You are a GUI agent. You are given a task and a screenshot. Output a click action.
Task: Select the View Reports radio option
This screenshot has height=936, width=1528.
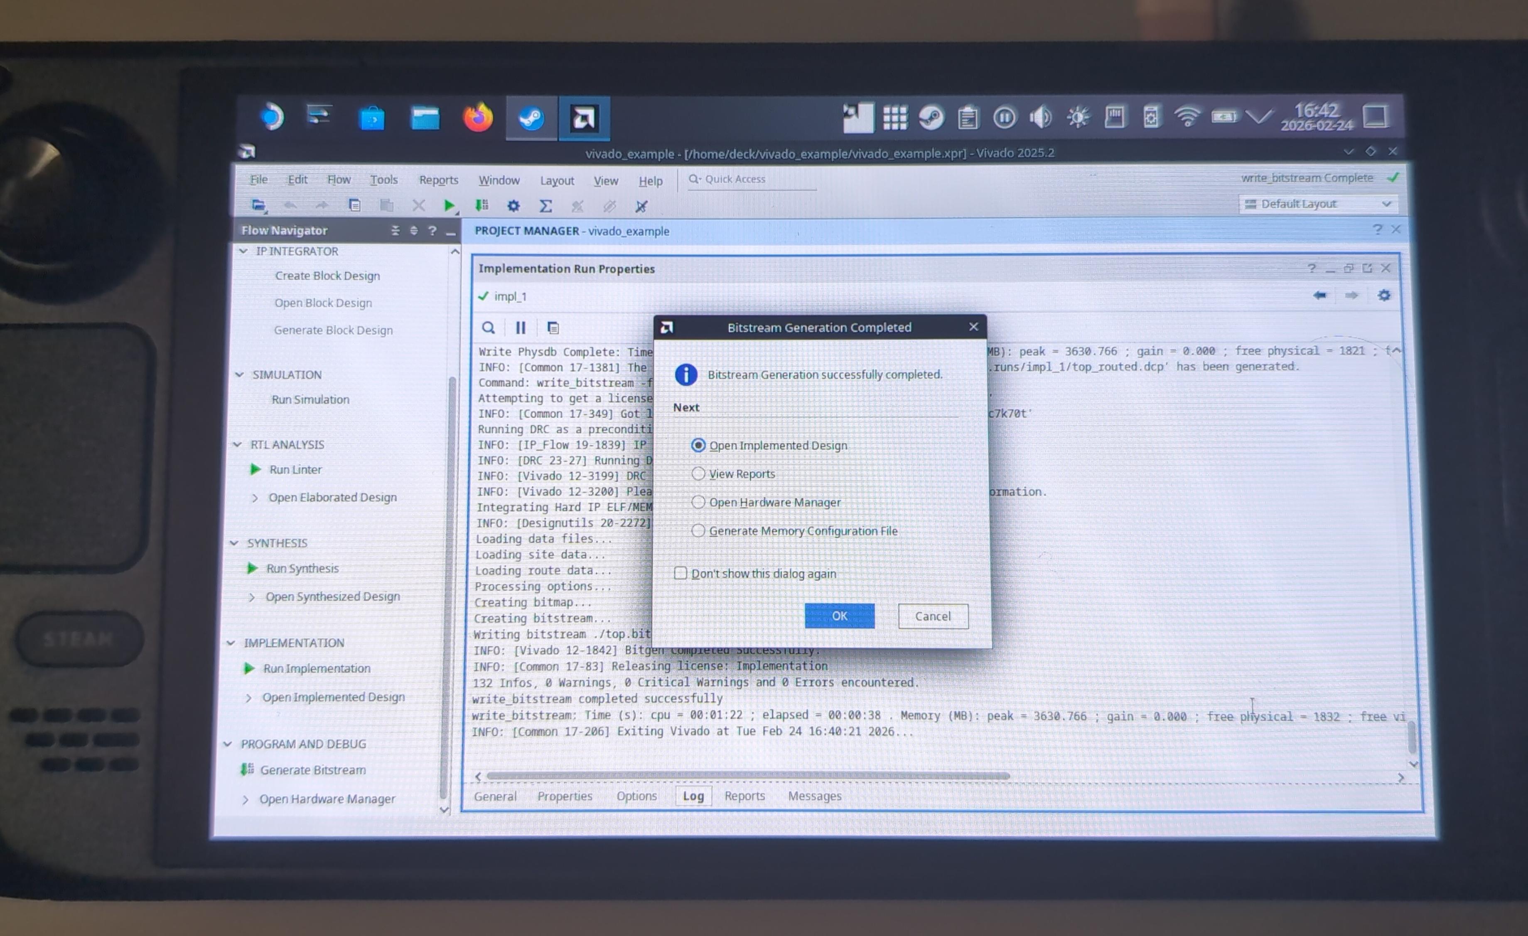coord(699,474)
